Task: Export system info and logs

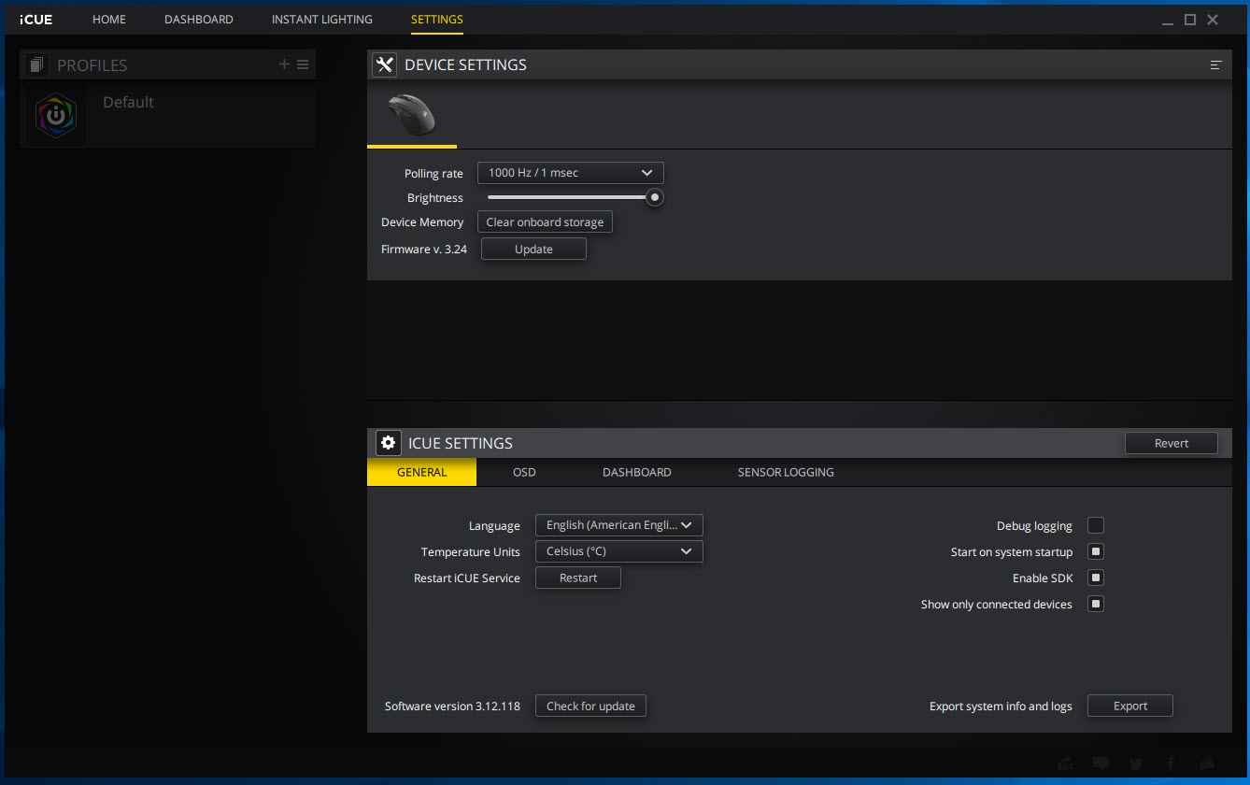Action: pos(1130,706)
